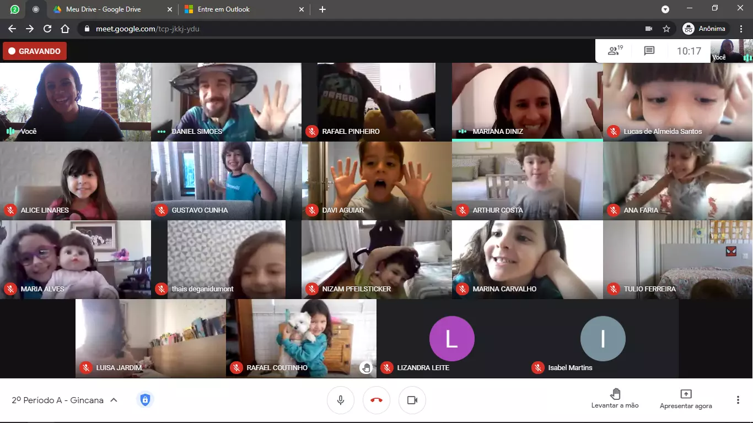Screen dimensions: 753x423
Task: Bookmark this page with the star icon
Action: 666,29
